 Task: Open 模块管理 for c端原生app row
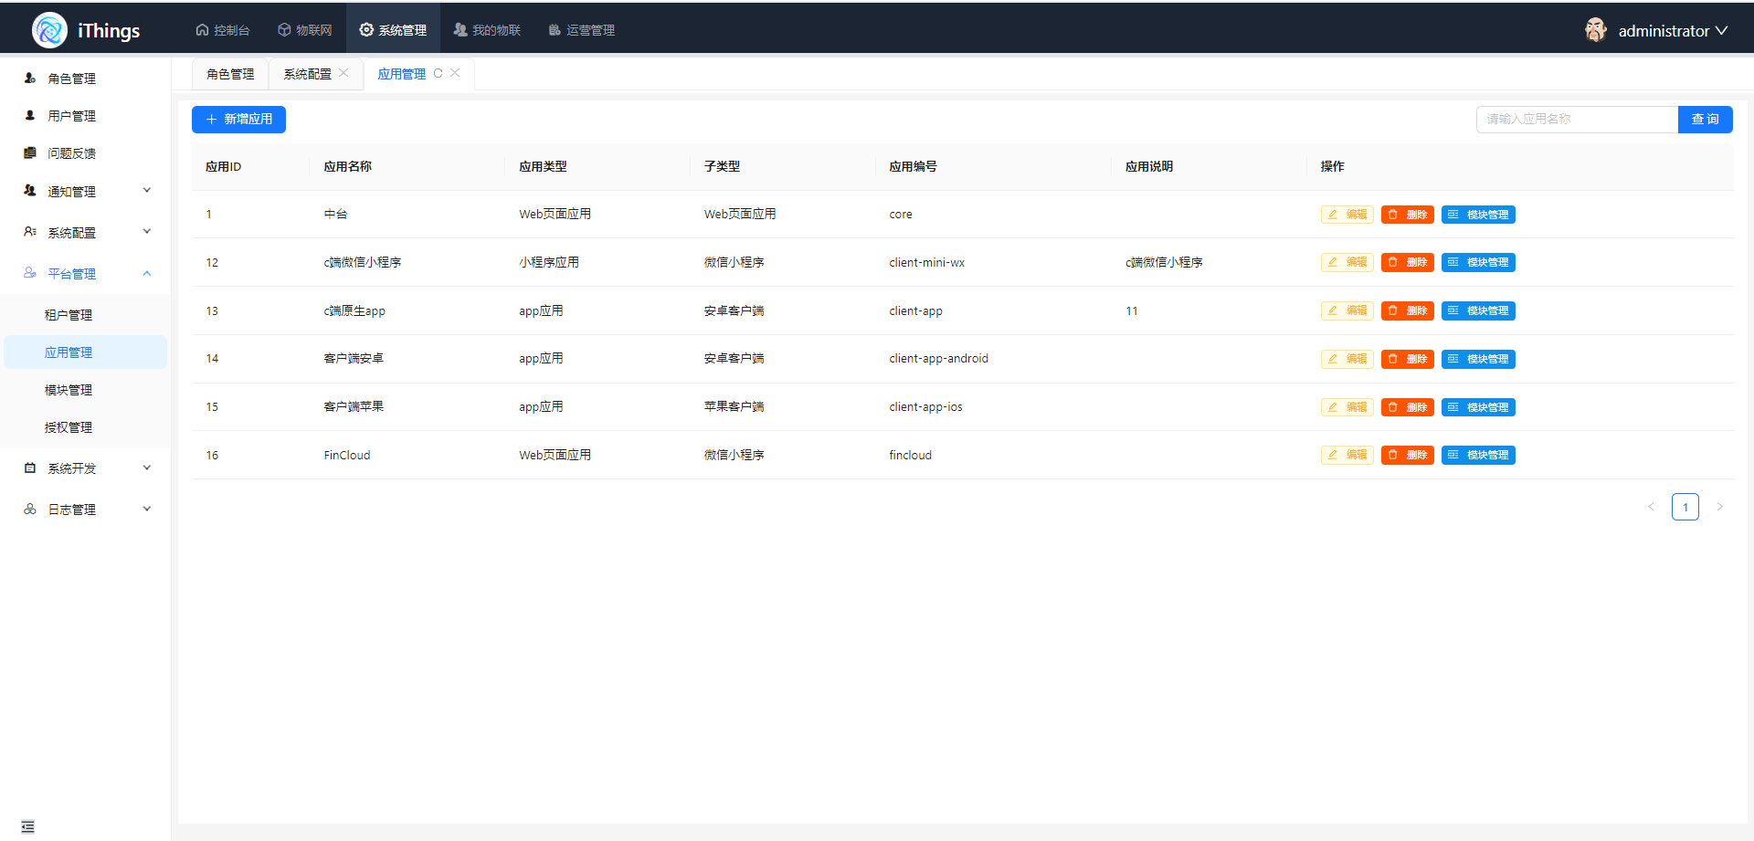click(x=1478, y=310)
